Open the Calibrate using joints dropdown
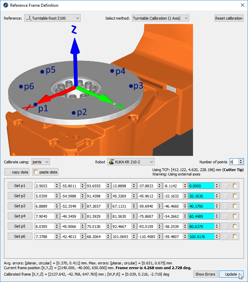This screenshot has width=248, height=282. pos(40,162)
